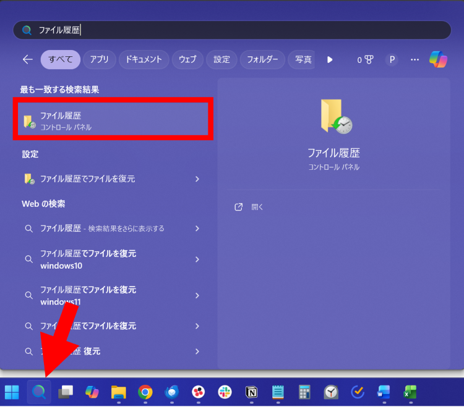Go back using the left arrow
This screenshot has width=464, height=420.
pyautogui.click(x=27, y=59)
